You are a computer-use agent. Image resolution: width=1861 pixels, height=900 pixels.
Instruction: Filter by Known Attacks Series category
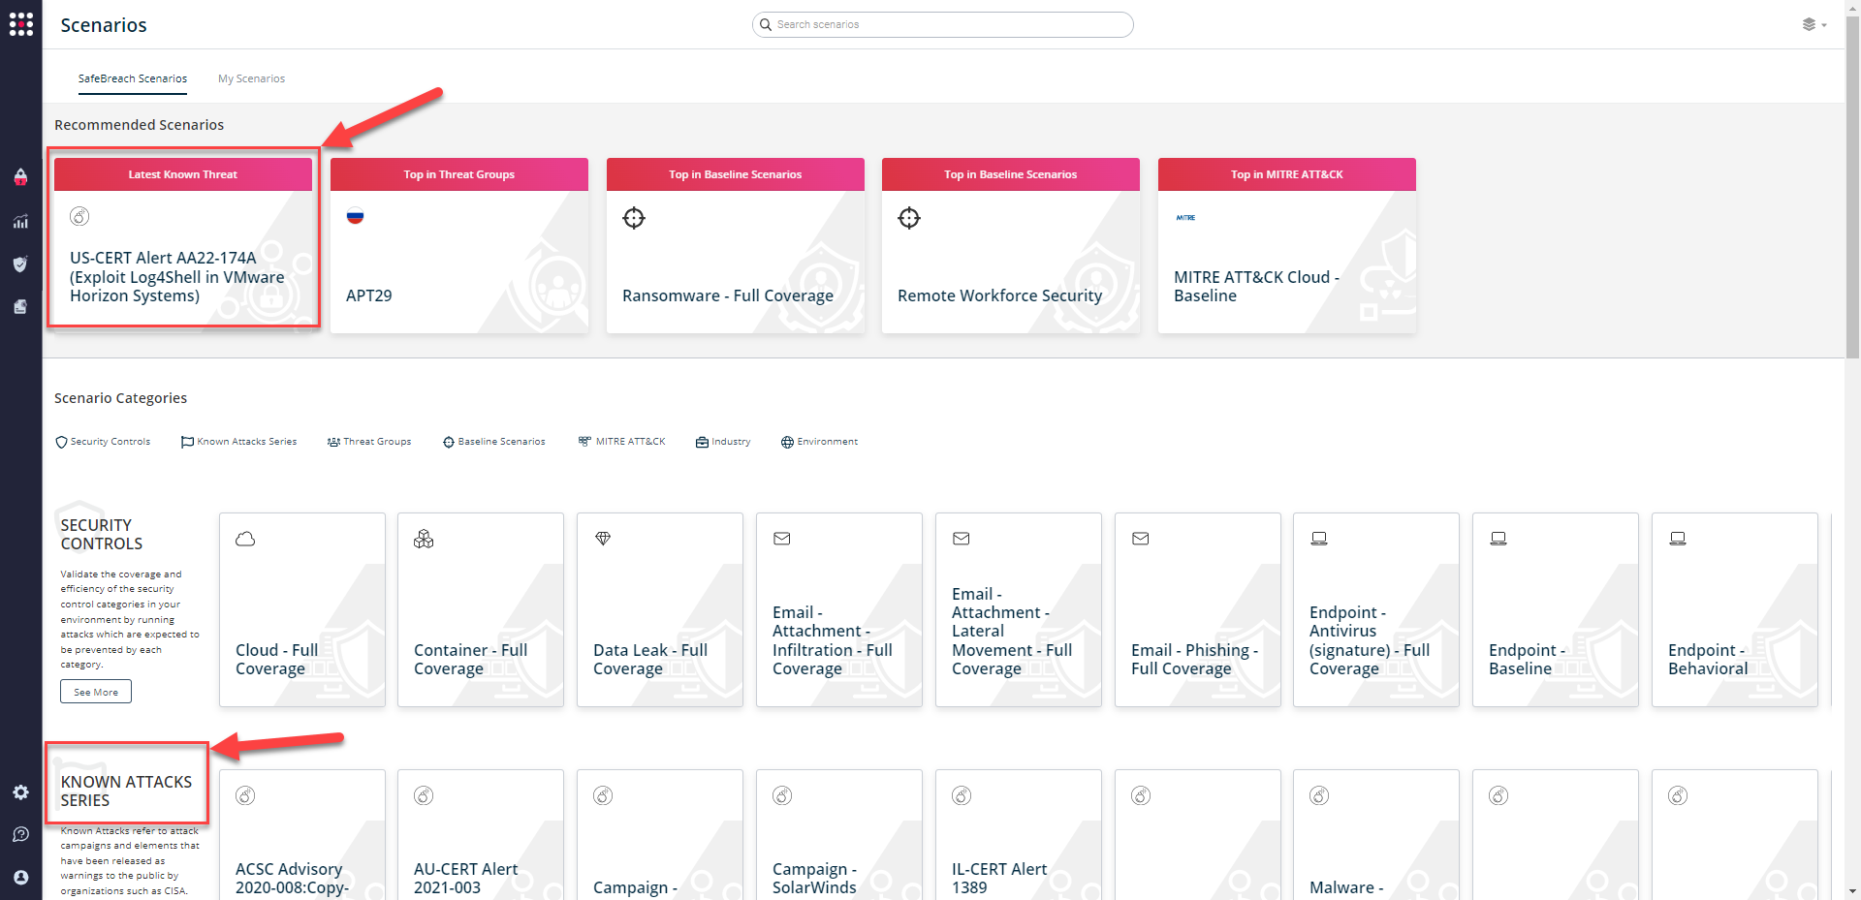coord(238,442)
